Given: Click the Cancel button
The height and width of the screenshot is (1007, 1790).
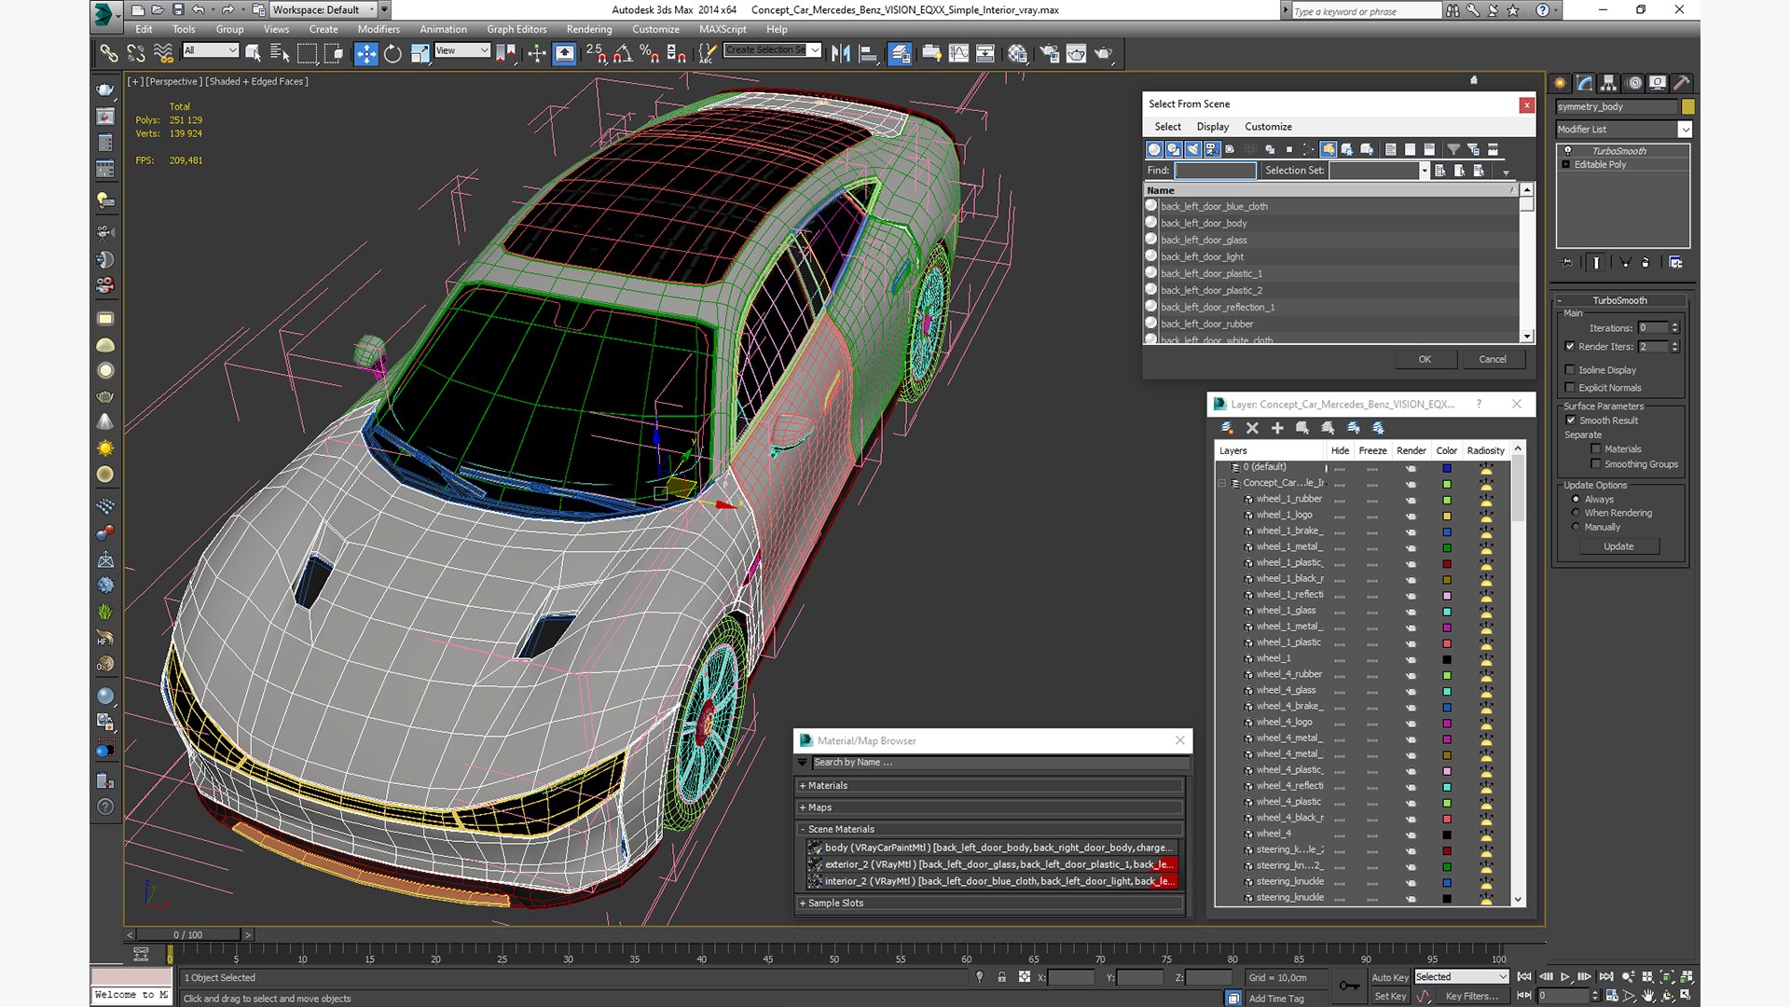Looking at the screenshot, I should (x=1492, y=359).
